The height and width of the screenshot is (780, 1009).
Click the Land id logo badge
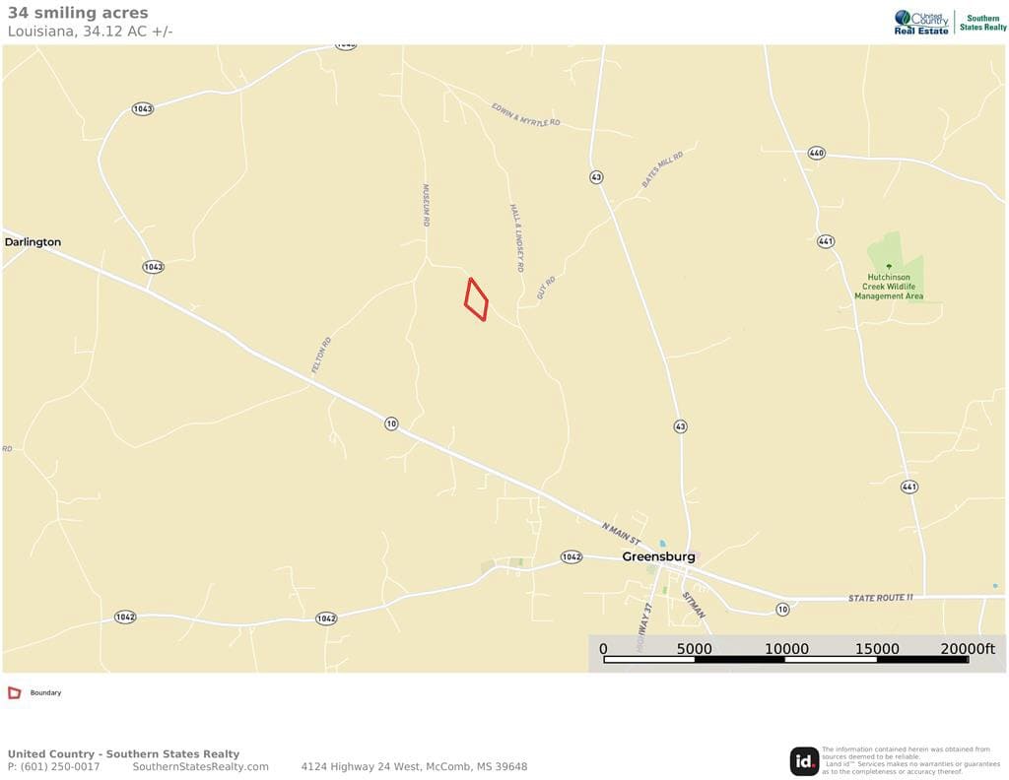click(x=804, y=761)
